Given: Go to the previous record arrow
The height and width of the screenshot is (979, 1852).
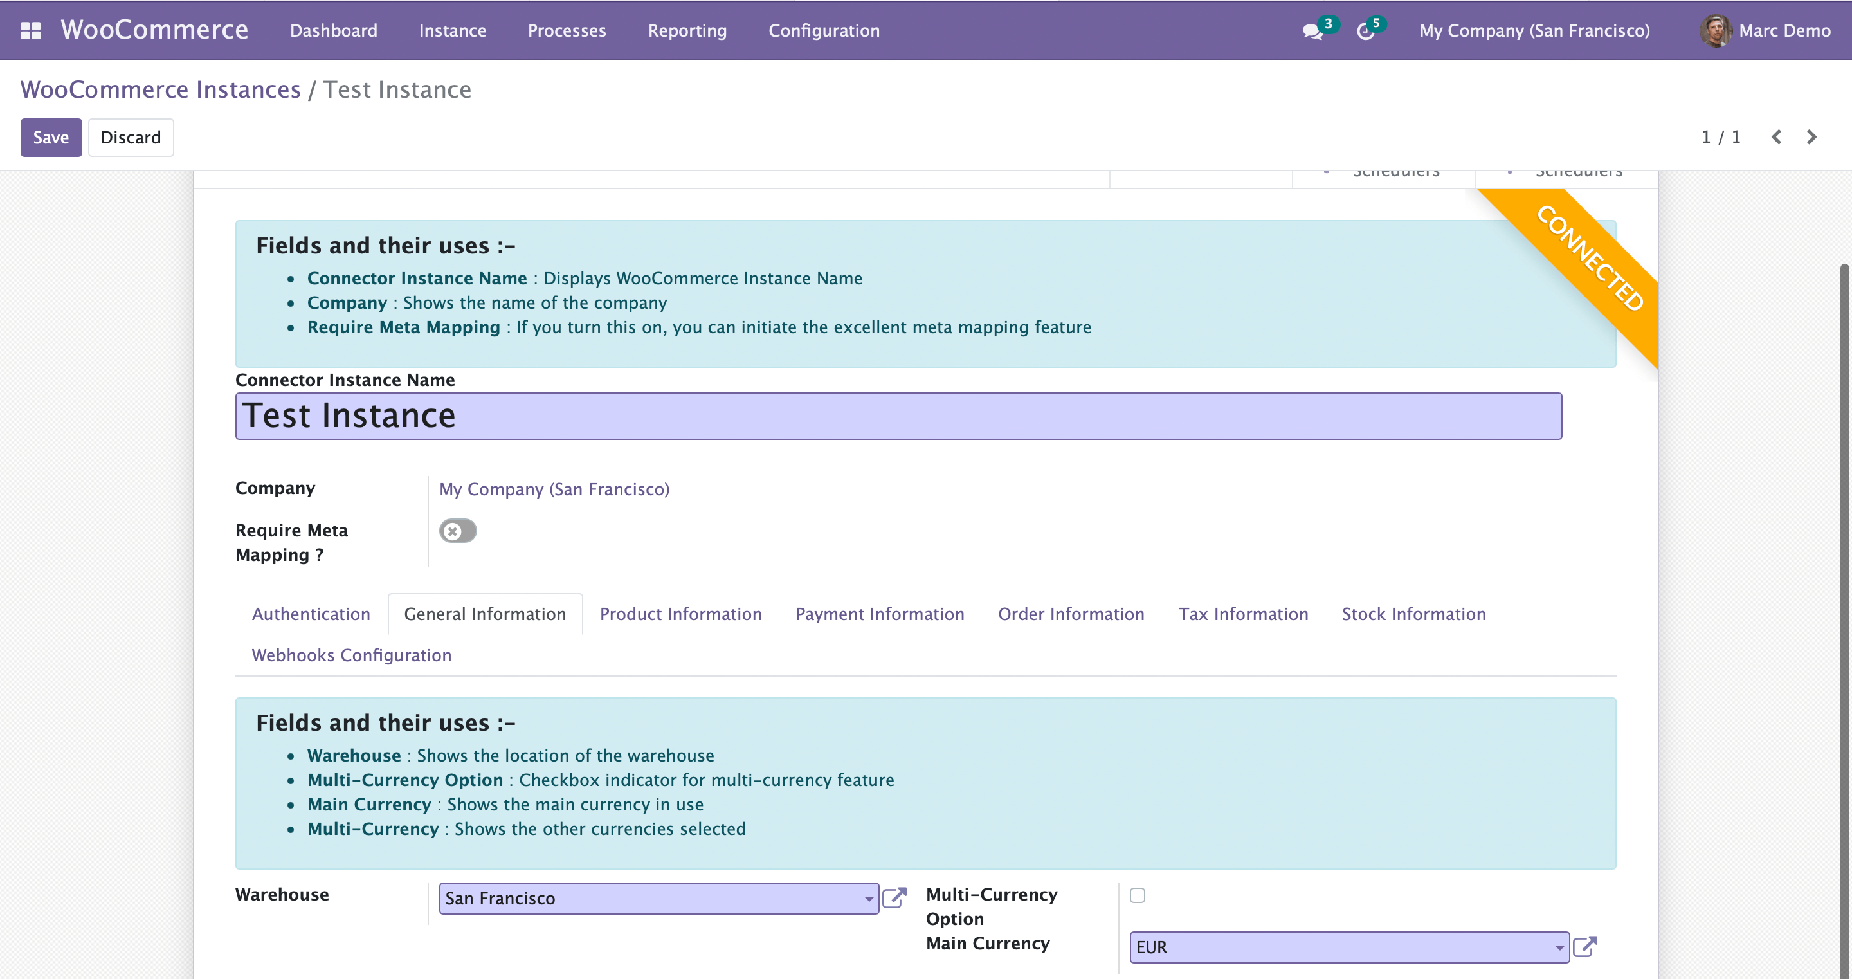Looking at the screenshot, I should click(x=1775, y=136).
